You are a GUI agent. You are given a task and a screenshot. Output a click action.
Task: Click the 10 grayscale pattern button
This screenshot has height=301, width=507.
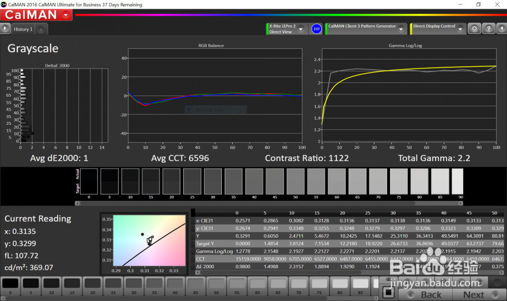click(x=51, y=286)
